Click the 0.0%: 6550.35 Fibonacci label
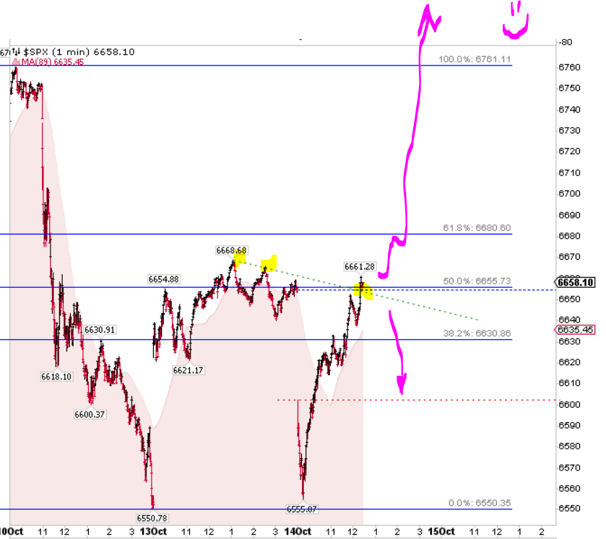This screenshot has height=539, width=606. pyautogui.click(x=479, y=503)
